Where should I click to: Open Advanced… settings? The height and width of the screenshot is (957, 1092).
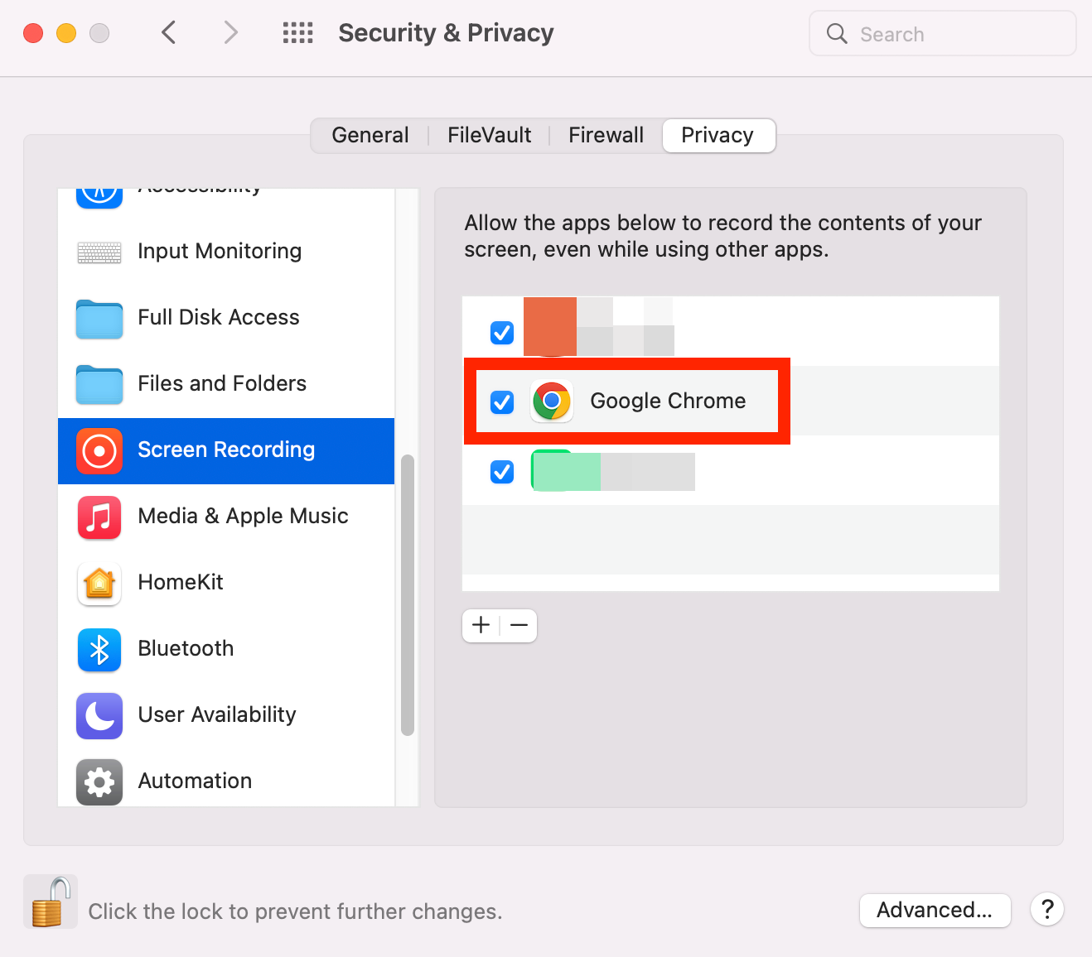click(935, 910)
